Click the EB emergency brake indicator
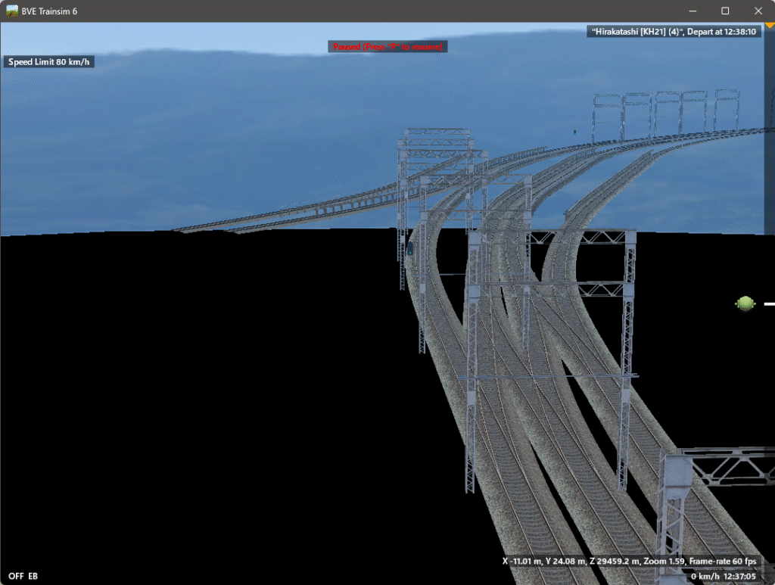Image resolution: width=775 pixels, height=585 pixels. pos(33,577)
